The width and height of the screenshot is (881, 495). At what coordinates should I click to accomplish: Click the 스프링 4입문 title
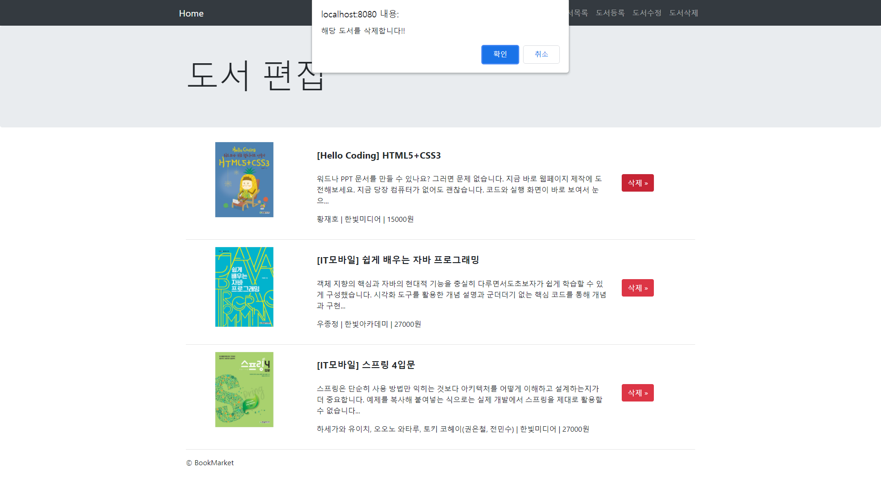click(x=366, y=365)
